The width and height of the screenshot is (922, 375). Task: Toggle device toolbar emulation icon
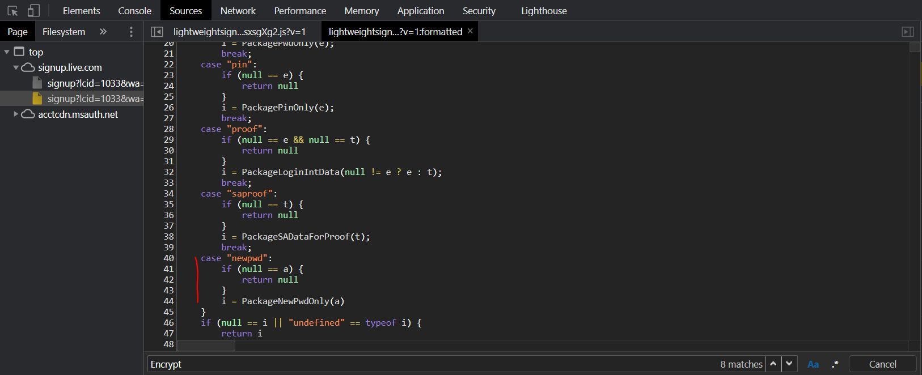click(33, 11)
